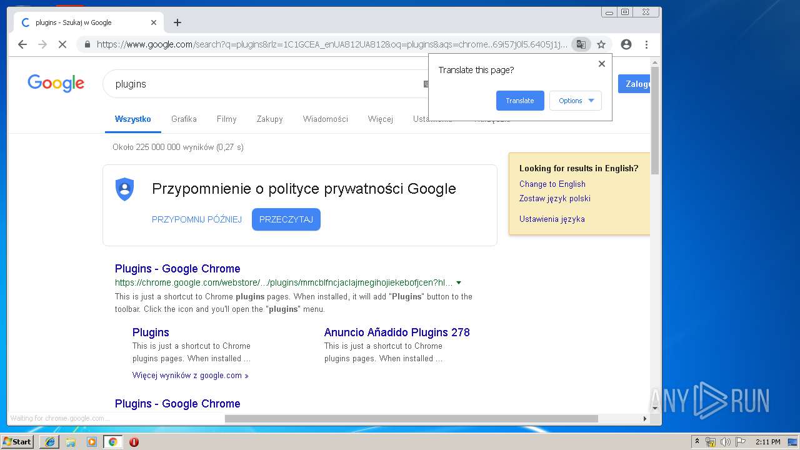Click the Google logo
Screen dimensions: 800x450
click(x=56, y=83)
